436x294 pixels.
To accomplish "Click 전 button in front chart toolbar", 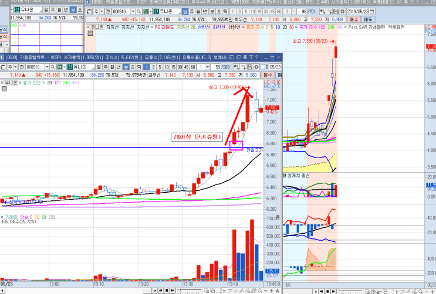I will 22,67.
